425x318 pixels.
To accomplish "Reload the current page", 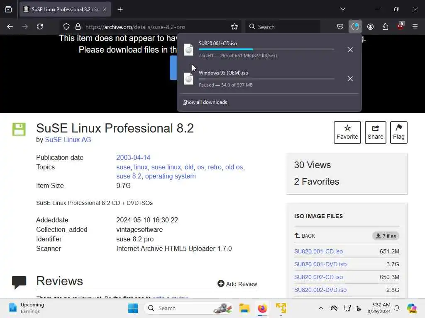I will [40, 26].
